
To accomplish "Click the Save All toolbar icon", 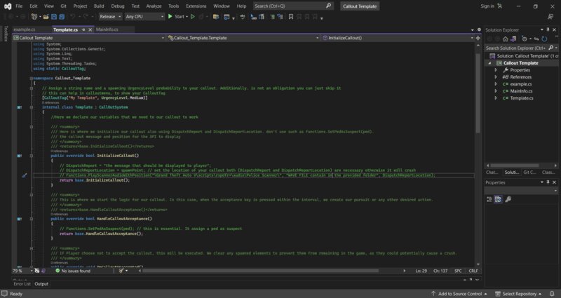I will pos(62,17).
